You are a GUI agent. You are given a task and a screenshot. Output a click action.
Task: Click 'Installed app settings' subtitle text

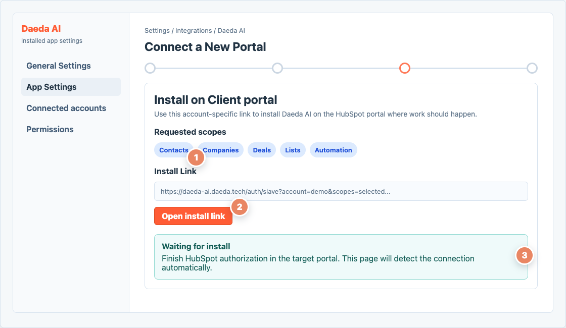pyautogui.click(x=52, y=41)
